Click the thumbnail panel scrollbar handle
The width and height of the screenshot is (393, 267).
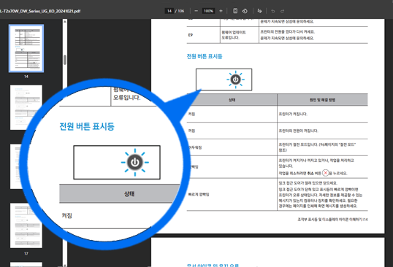pos(65,60)
